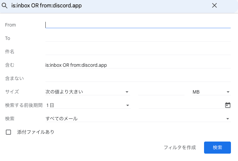Screen dimensions: 238x161
Task: Expand the 1 日 date range dropdown
Action: tap(88, 105)
